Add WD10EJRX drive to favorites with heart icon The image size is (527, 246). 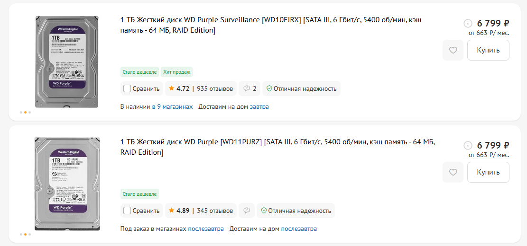(453, 50)
